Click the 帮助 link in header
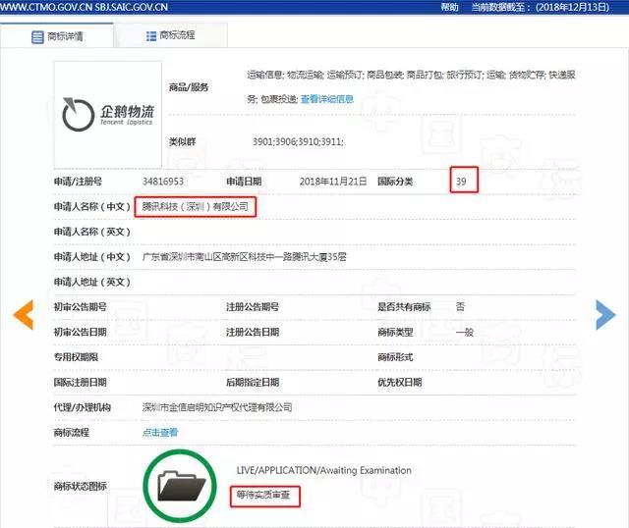Screen dimensions: 629x528 [449, 7]
